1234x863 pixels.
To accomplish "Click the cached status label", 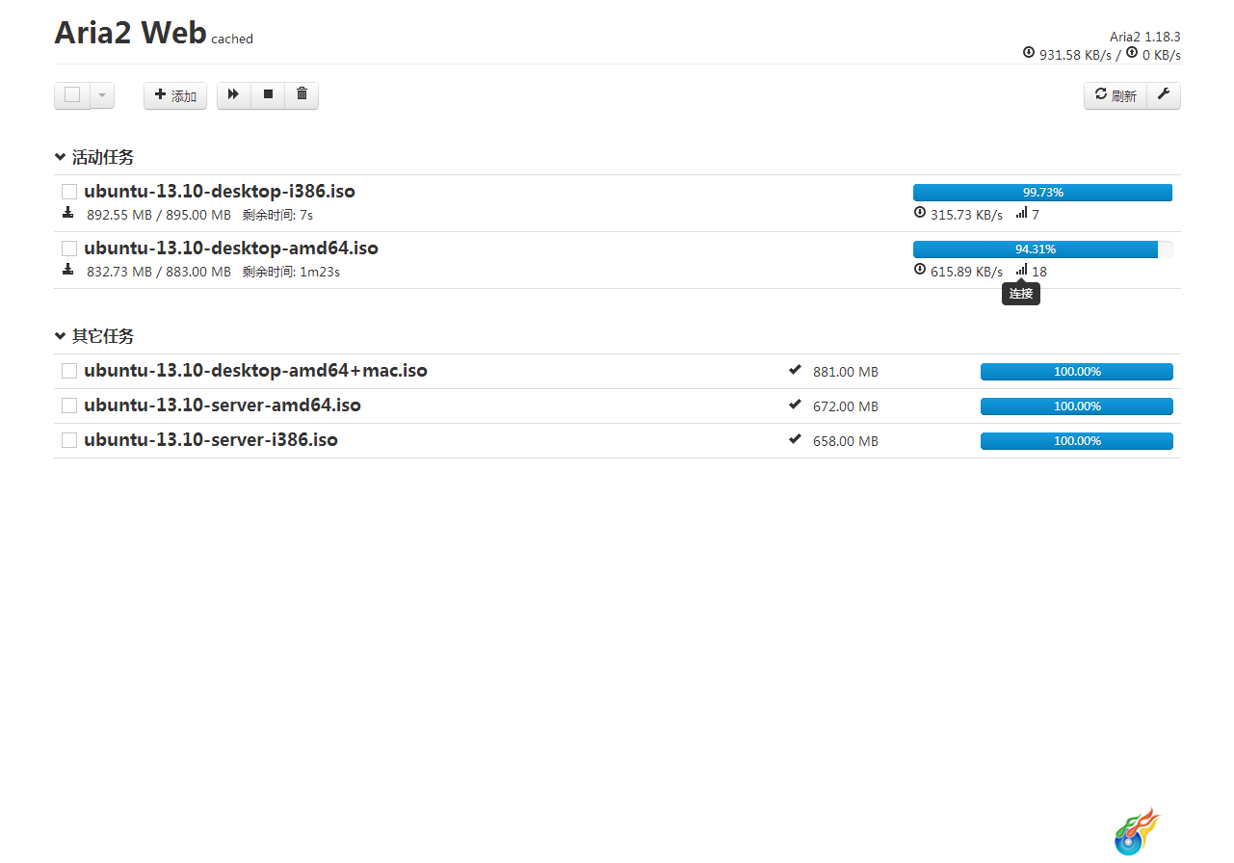I will 232,39.
